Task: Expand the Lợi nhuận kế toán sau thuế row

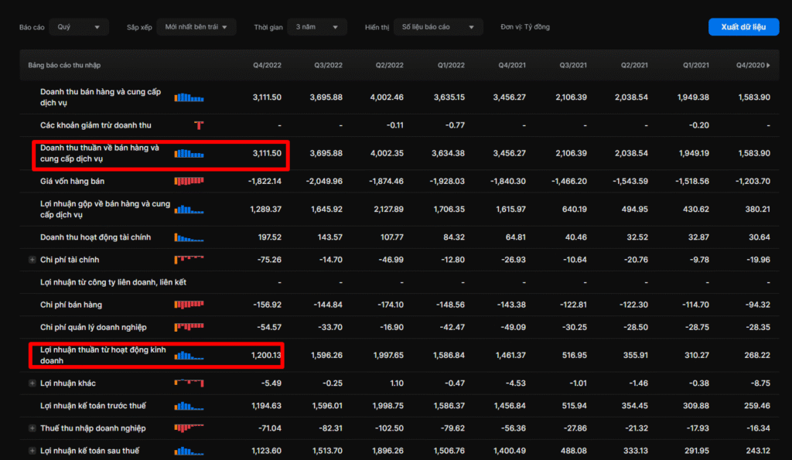Action: (32, 451)
